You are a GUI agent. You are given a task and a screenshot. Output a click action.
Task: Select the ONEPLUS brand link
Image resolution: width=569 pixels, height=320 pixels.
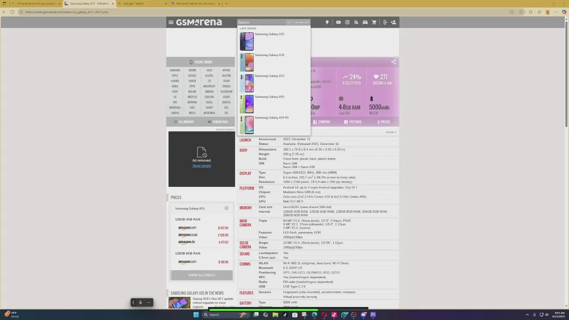pos(192,97)
